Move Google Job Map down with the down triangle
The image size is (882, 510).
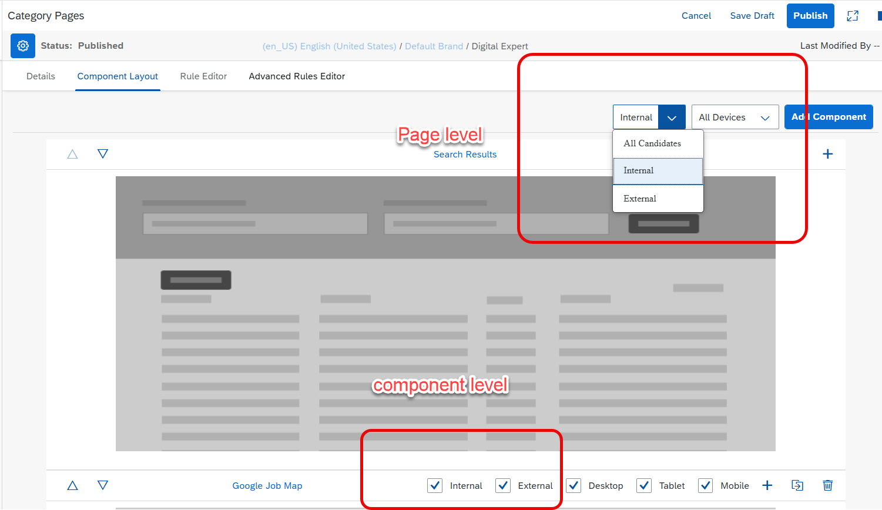pos(103,485)
